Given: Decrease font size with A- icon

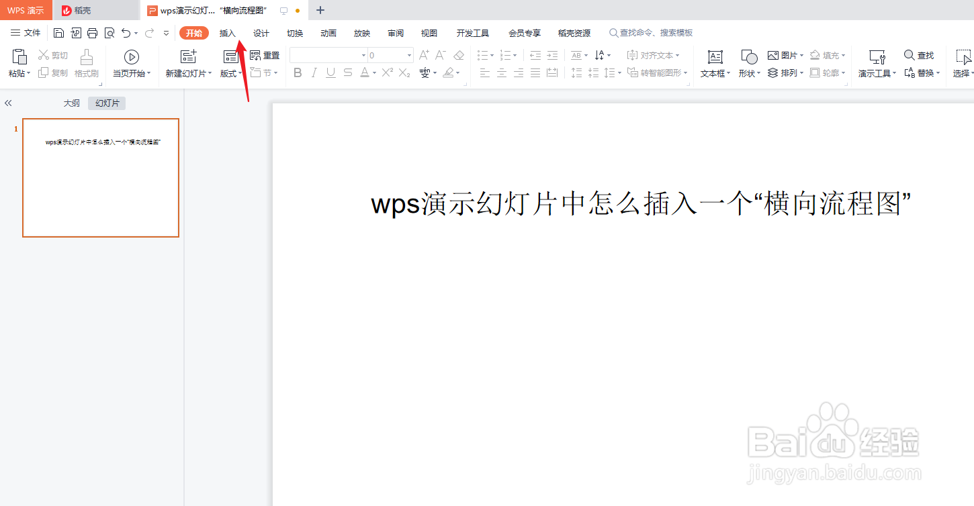Looking at the screenshot, I should click(441, 55).
